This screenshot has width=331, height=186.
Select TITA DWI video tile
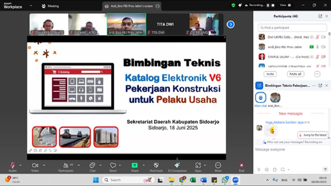[165, 24]
